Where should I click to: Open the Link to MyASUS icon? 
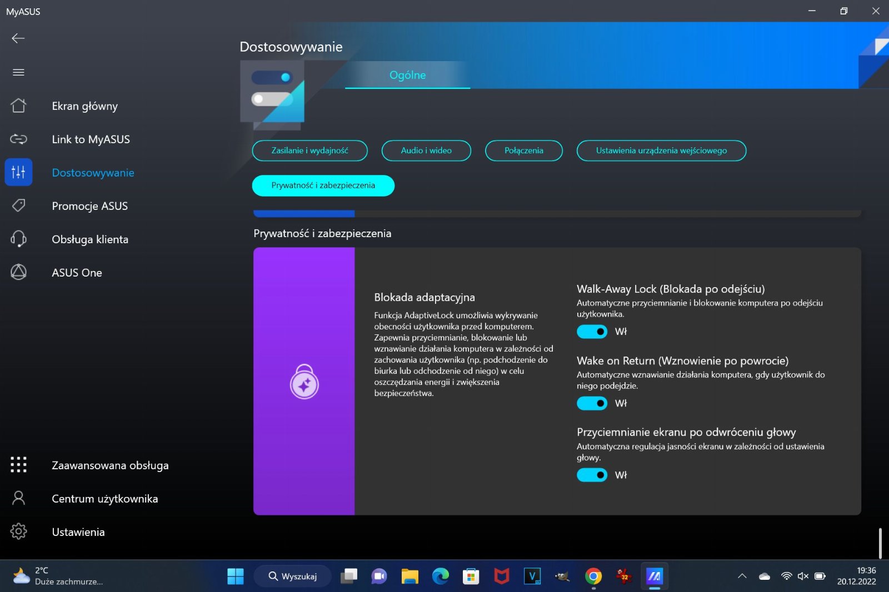(x=18, y=139)
